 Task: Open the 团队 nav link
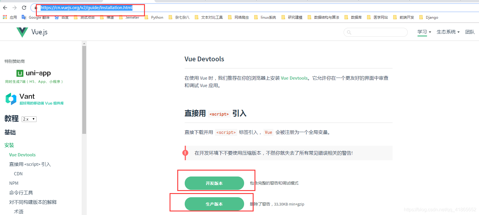[x=470, y=32]
